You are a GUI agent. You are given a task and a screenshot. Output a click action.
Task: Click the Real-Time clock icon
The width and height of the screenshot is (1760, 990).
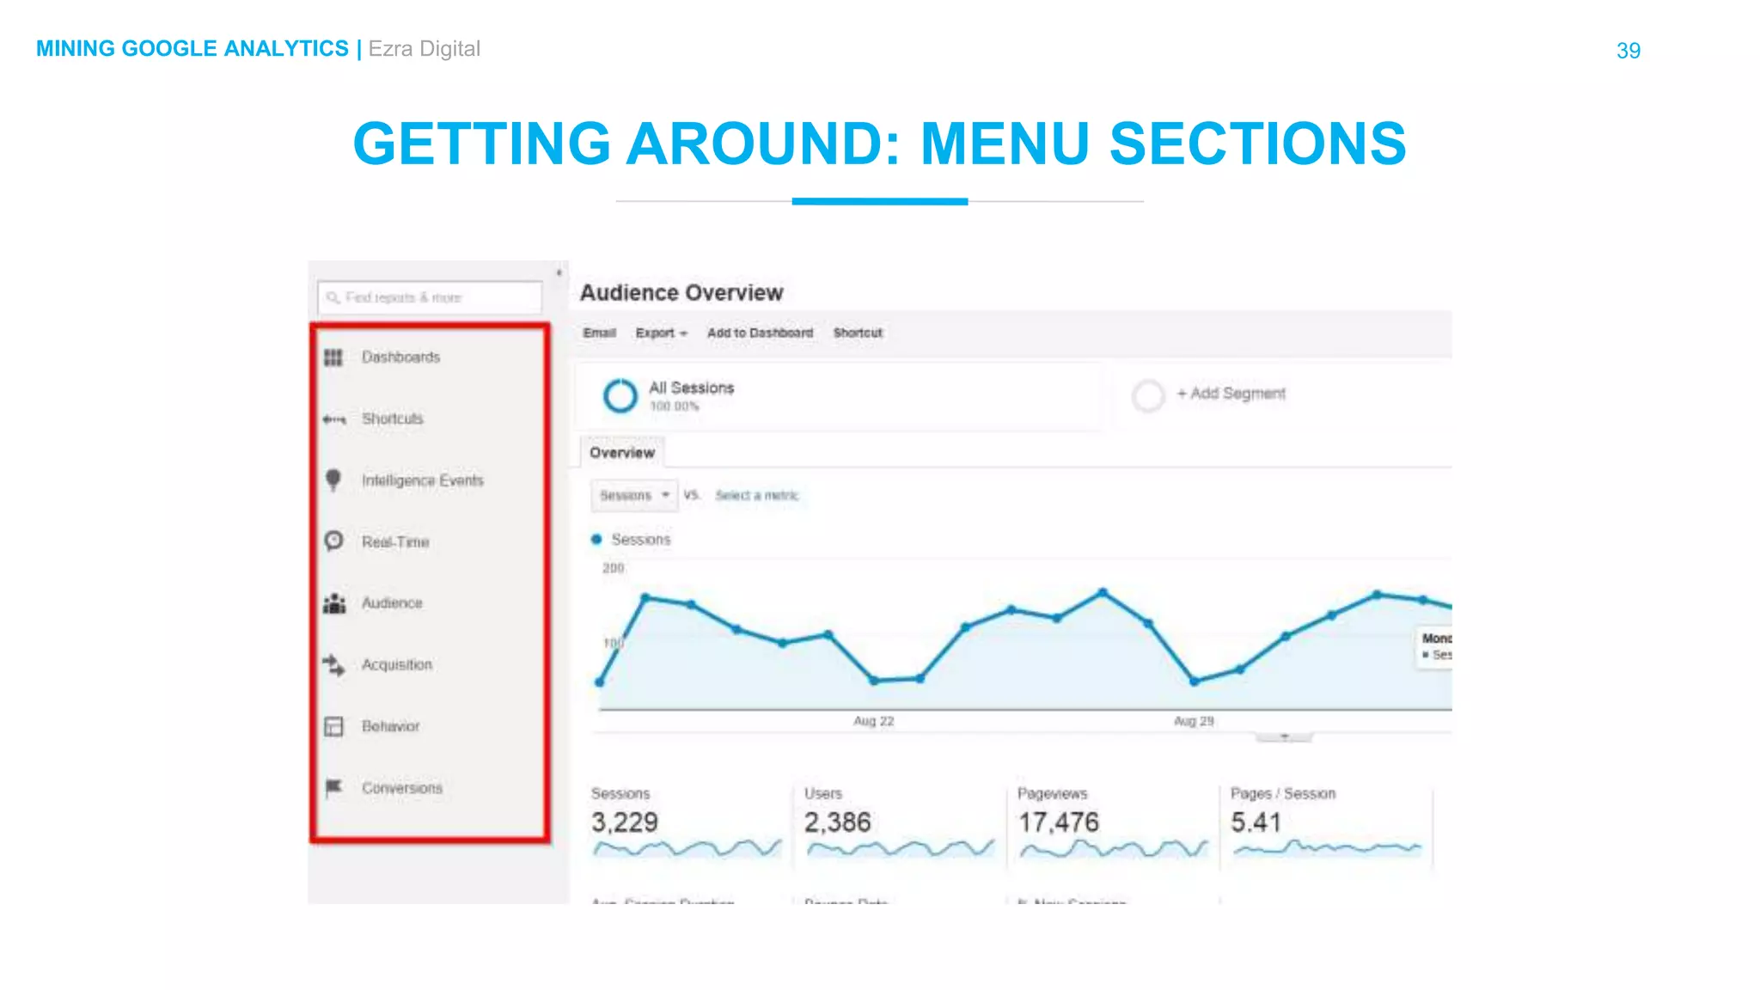(333, 541)
